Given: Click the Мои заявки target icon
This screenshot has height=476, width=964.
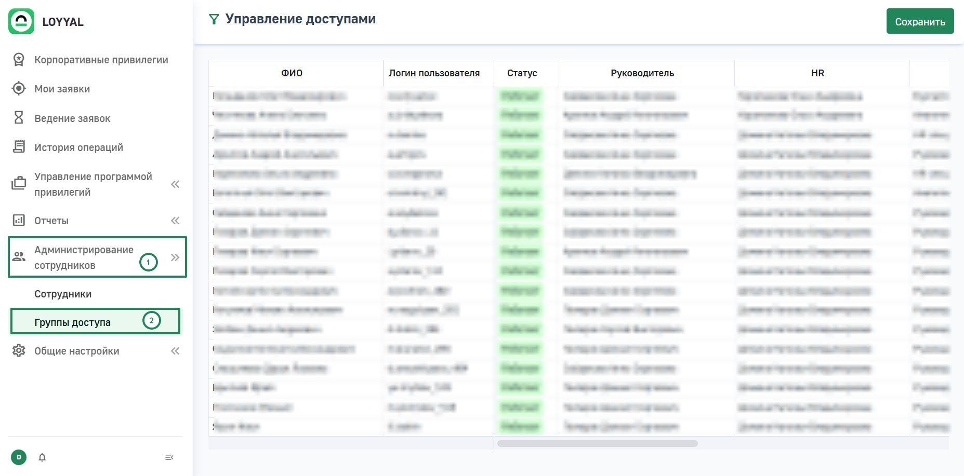Looking at the screenshot, I should click(19, 89).
